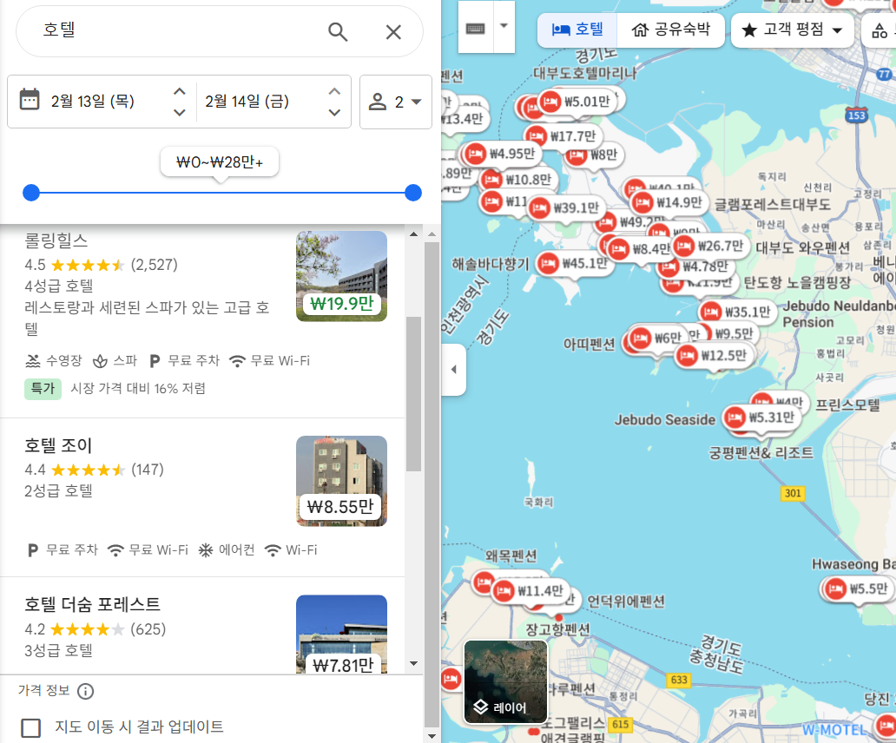Open 호텔 조이 photo thumbnail
The width and height of the screenshot is (896, 743).
point(341,481)
